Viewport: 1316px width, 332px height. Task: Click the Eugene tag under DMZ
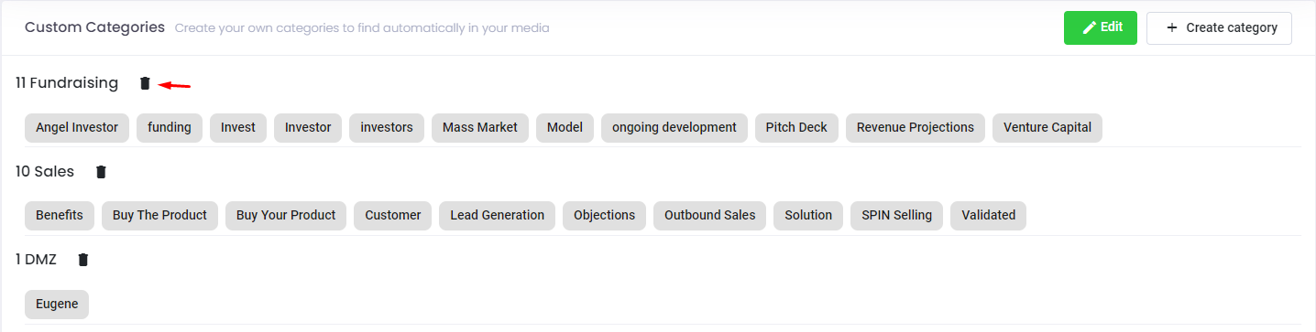pyautogui.click(x=57, y=304)
